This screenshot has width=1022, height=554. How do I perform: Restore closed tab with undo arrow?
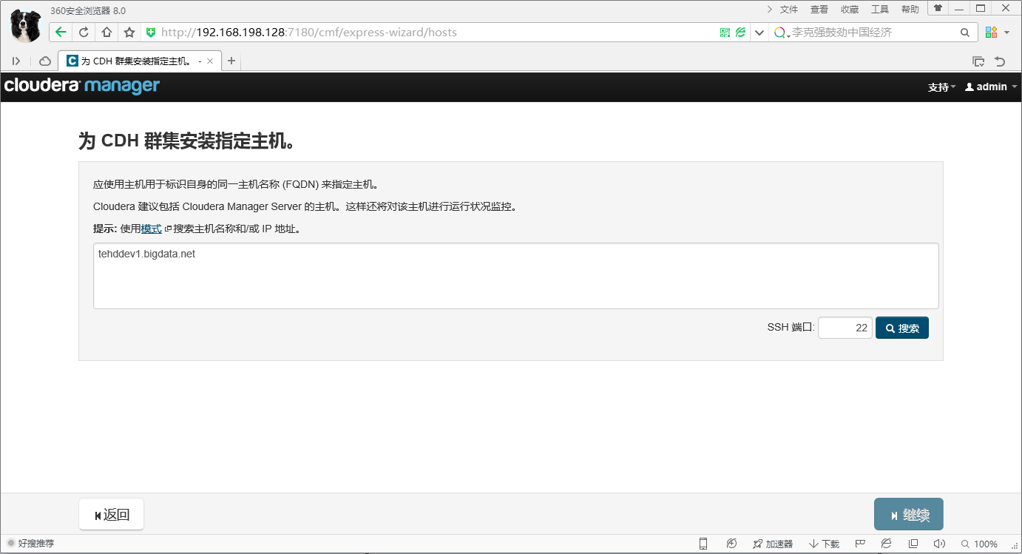tap(1000, 61)
